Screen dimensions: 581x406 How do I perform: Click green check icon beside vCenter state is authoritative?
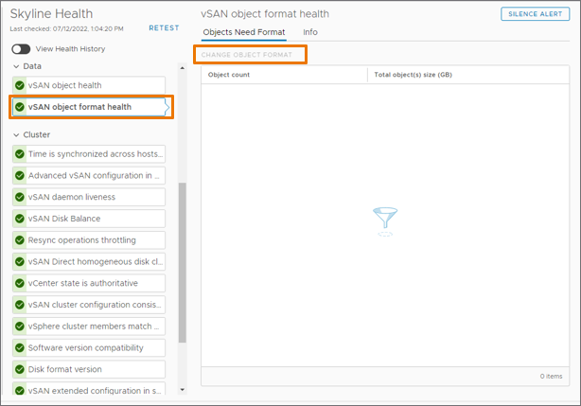click(20, 283)
